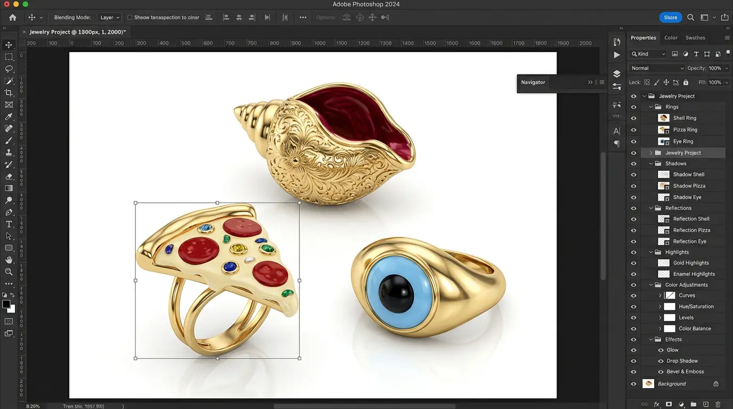Viewport: 733px width, 409px height.
Task: Select the Magic Wand tool
Action: [9, 81]
